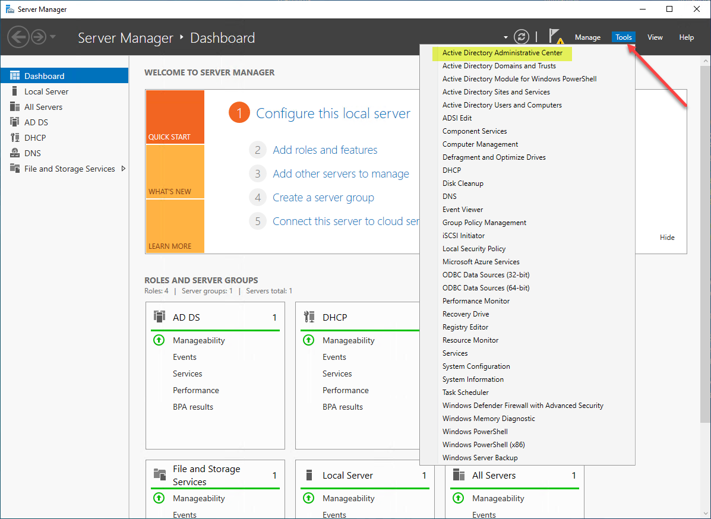711x519 pixels.
Task: Select the WHAT'S NEW tile
Action: coord(175,172)
